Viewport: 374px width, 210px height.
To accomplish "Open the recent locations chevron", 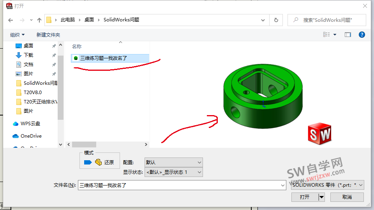I will 31,20.
